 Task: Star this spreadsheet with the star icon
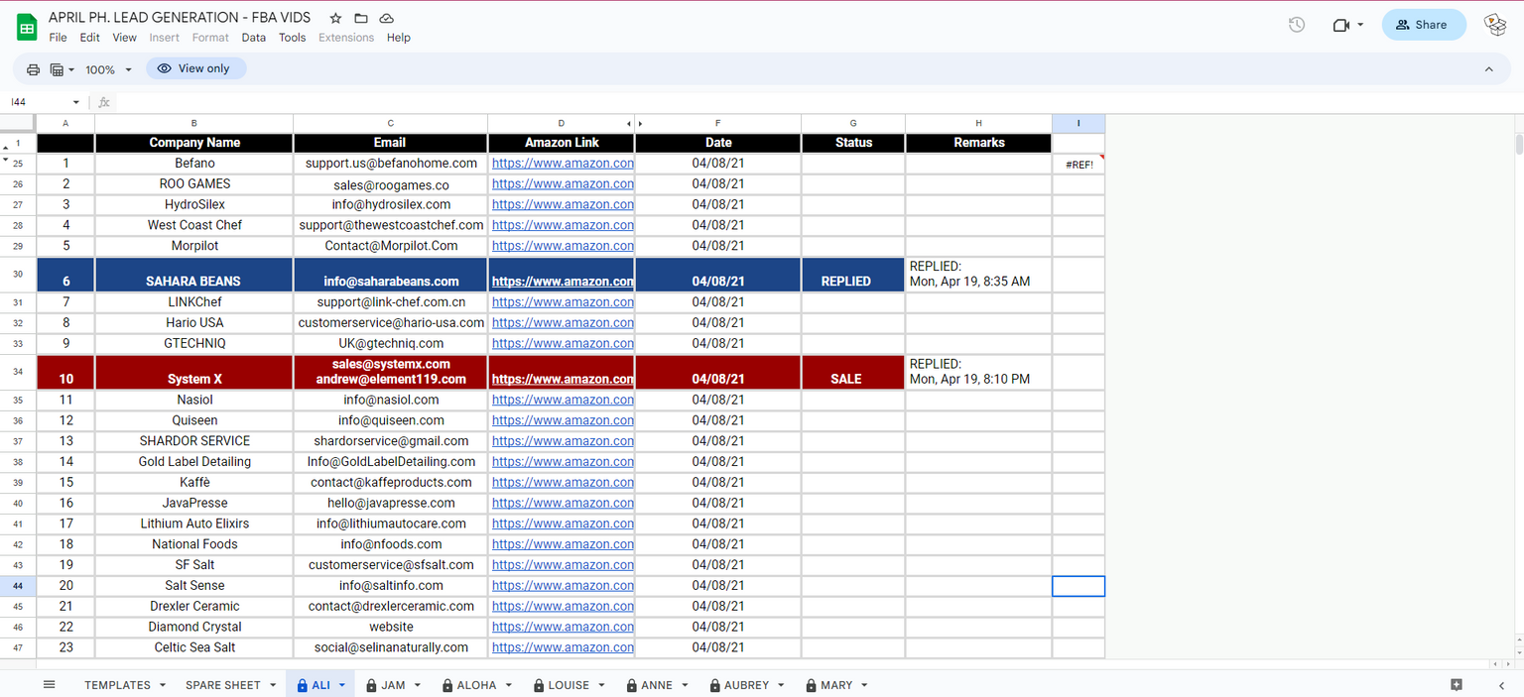335,18
